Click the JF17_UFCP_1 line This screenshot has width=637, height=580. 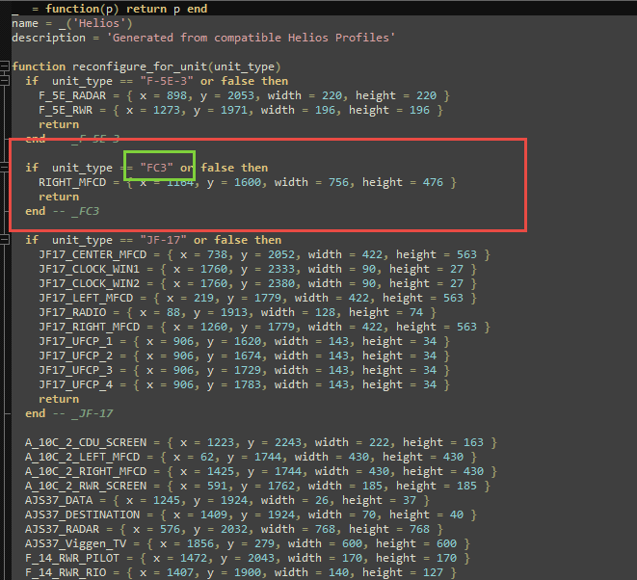pyautogui.click(x=244, y=341)
